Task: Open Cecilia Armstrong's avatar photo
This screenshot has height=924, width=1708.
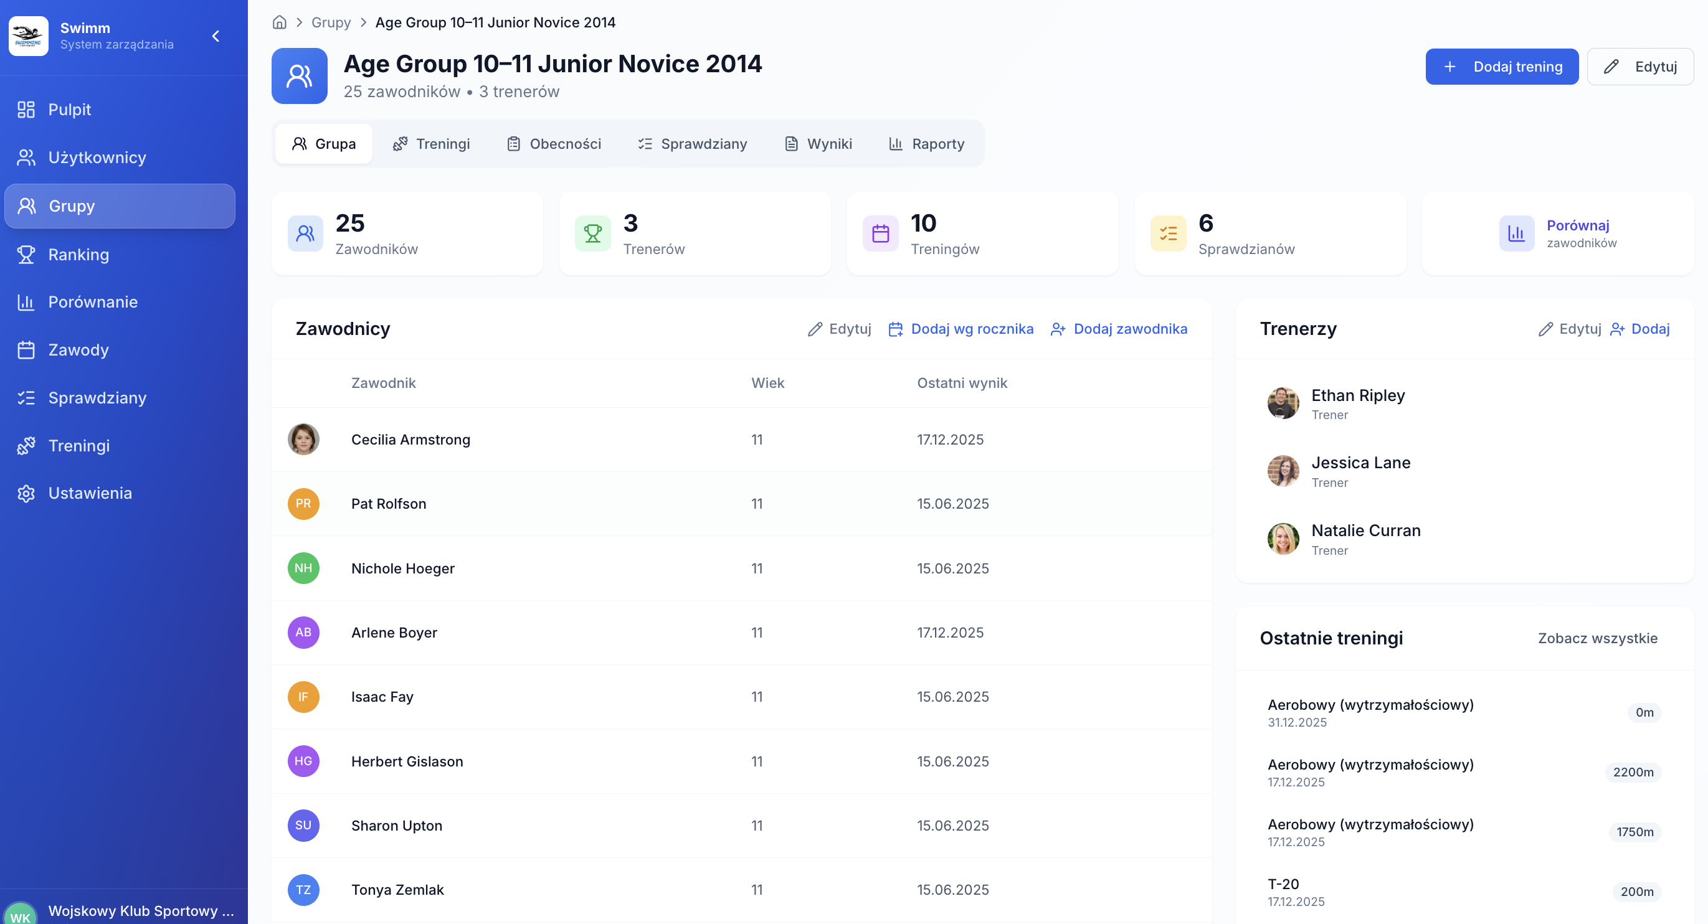Action: coord(303,439)
